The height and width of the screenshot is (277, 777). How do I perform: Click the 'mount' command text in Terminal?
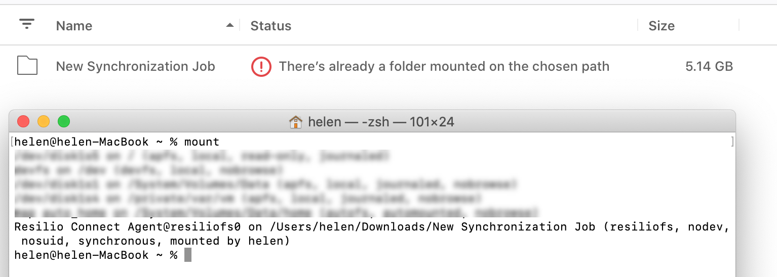coord(202,142)
